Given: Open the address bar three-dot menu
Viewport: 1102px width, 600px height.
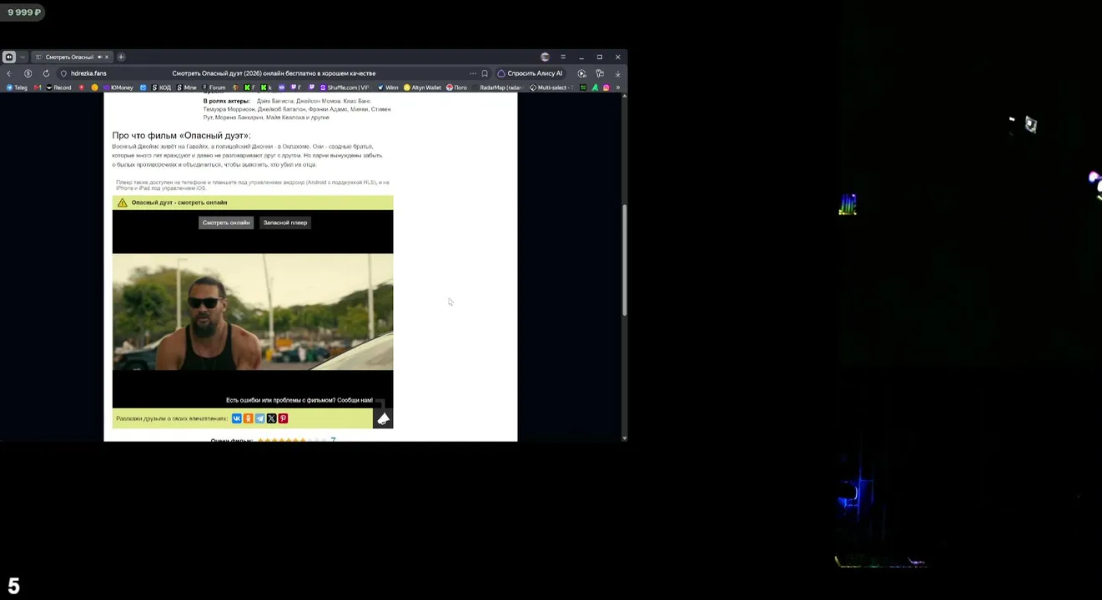Looking at the screenshot, I should pos(473,73).
